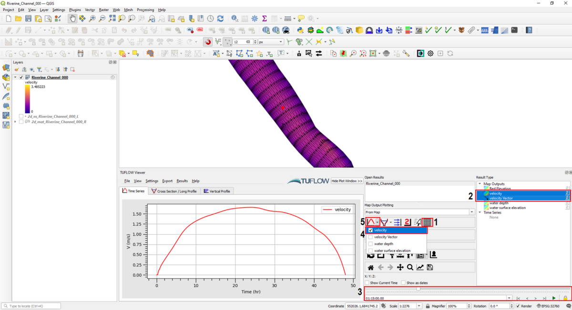572x310 pixels.
Task: Click the time slider handle
Action: 418,289
